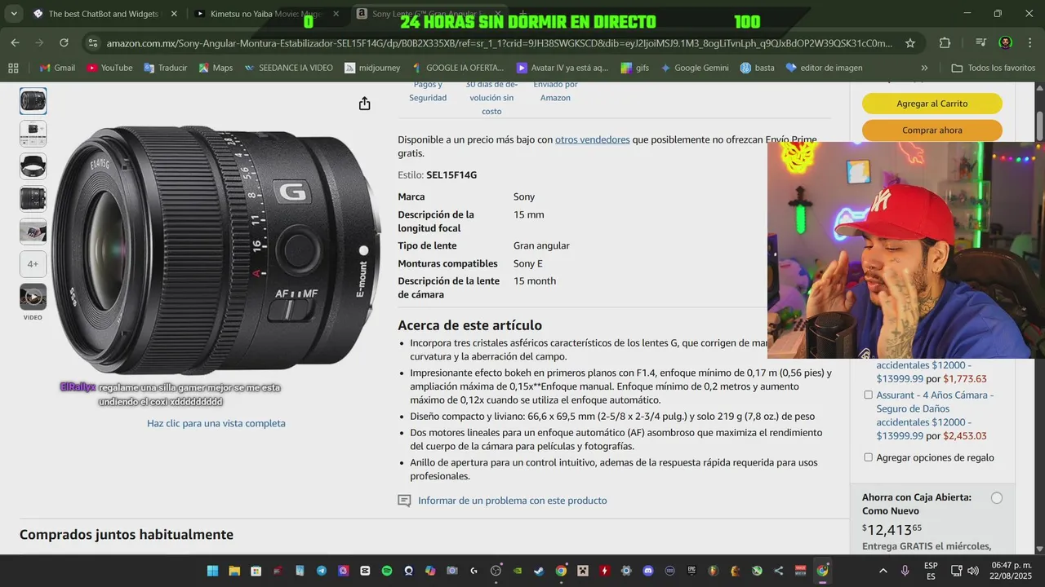The image size is (1045, 587).
Task: Go back to previous page
Action: click(15, 42)
